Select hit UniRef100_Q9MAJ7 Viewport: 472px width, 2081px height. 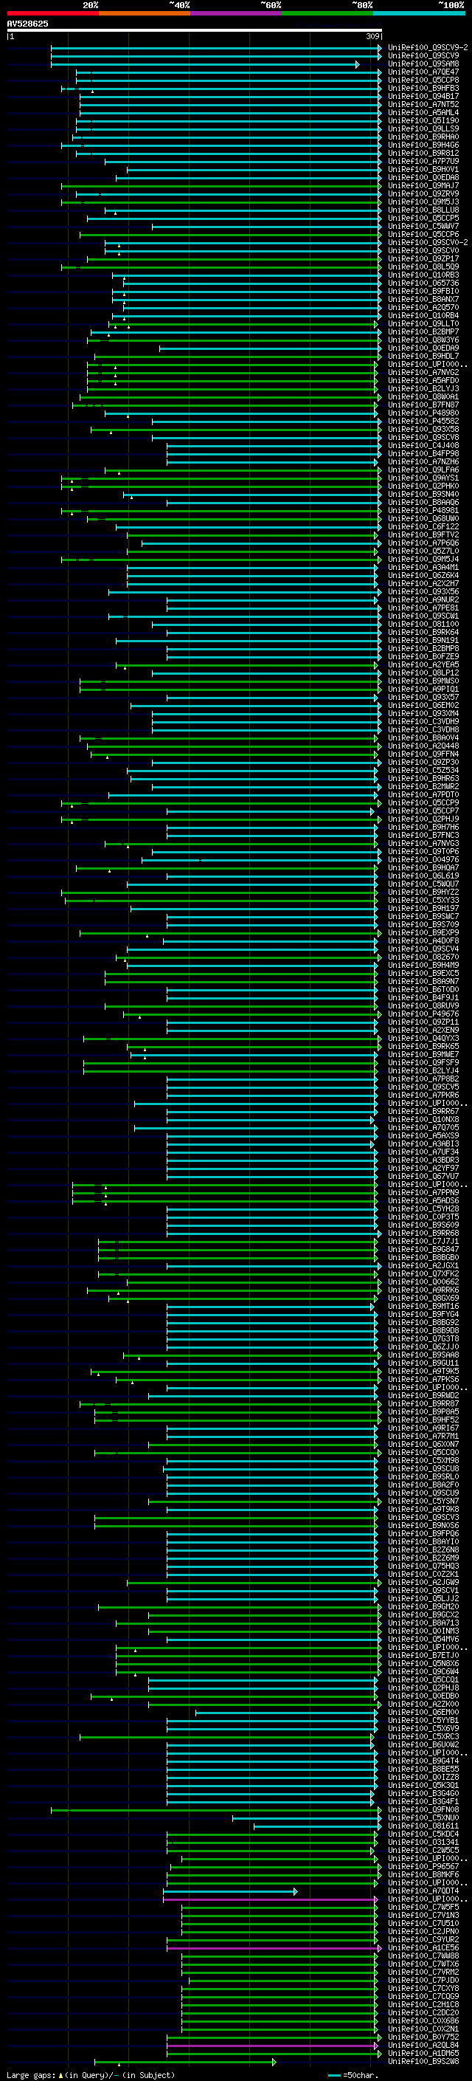tap(423, 186)
